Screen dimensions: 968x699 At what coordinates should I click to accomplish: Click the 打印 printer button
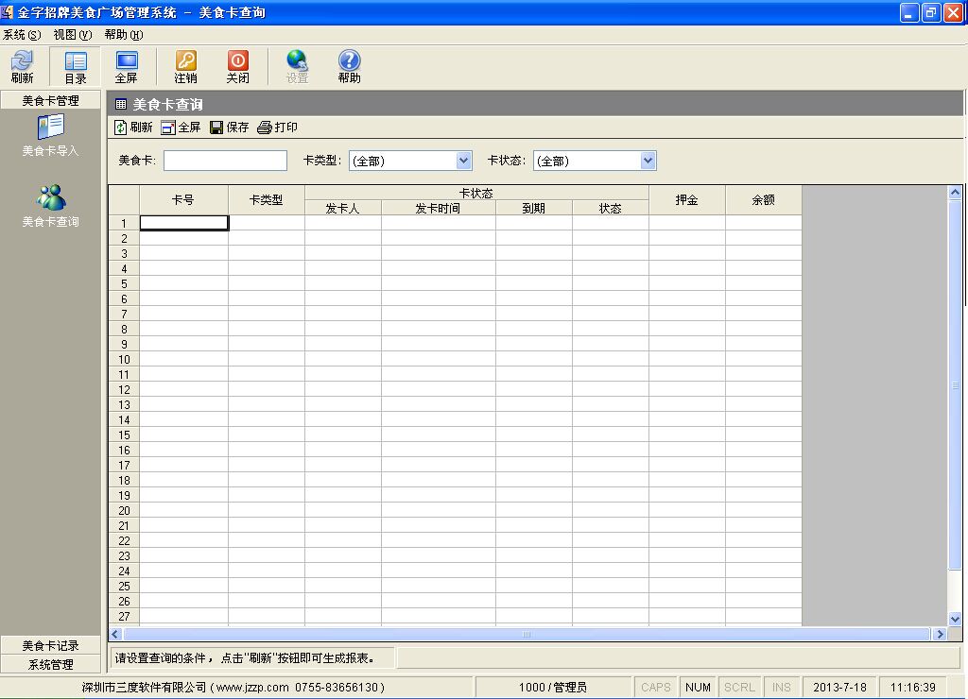click(x=277, y=128)
